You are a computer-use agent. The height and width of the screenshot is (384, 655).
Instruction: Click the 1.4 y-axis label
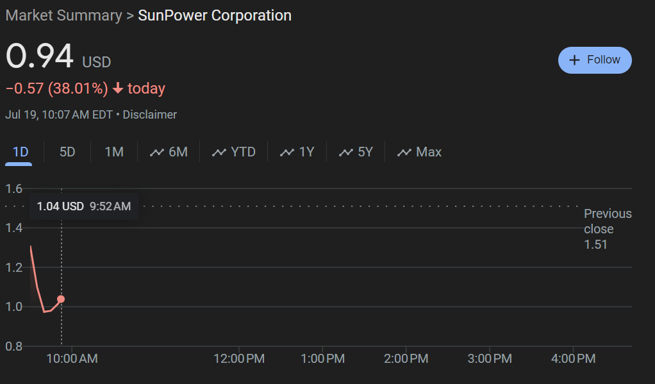[x=14, y=228]
